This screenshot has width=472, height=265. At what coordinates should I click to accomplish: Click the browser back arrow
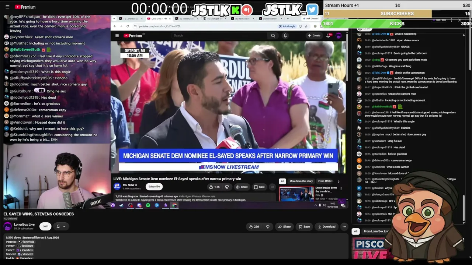click(x=115, y=26)
